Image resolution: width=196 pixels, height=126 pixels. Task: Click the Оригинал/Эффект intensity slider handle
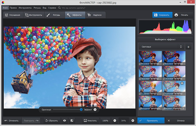81,110
